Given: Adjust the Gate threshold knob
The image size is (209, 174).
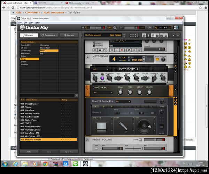Looking at the screenshot, I should coord(115,28).
